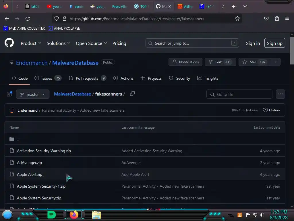This screenshot has height=221, width=294.
Task: Open more options ellipsis button
Action: tap(280, 94)
